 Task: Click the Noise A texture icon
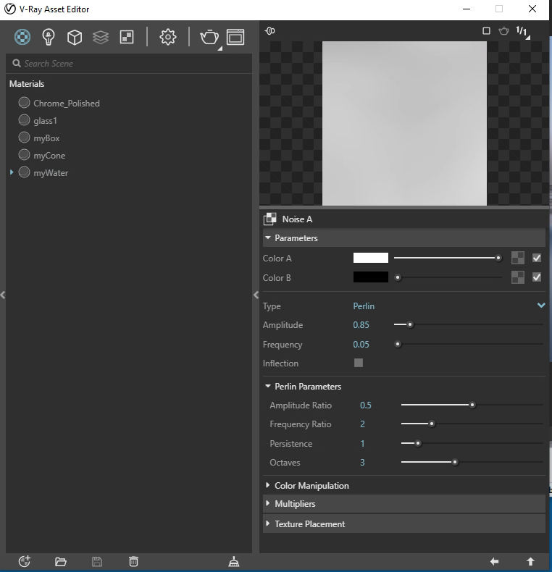coord(269,219)
